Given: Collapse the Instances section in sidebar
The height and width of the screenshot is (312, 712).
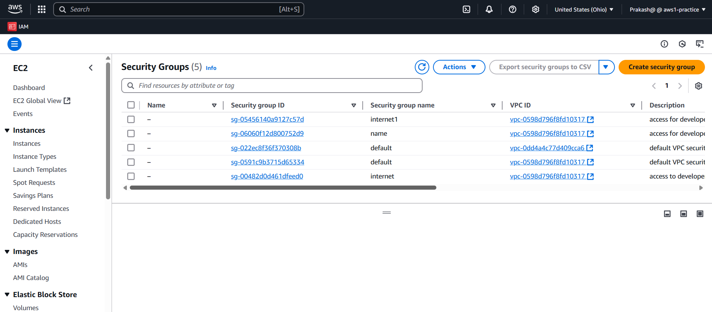Looking at the screenshot, I should [x=7, y=131].
